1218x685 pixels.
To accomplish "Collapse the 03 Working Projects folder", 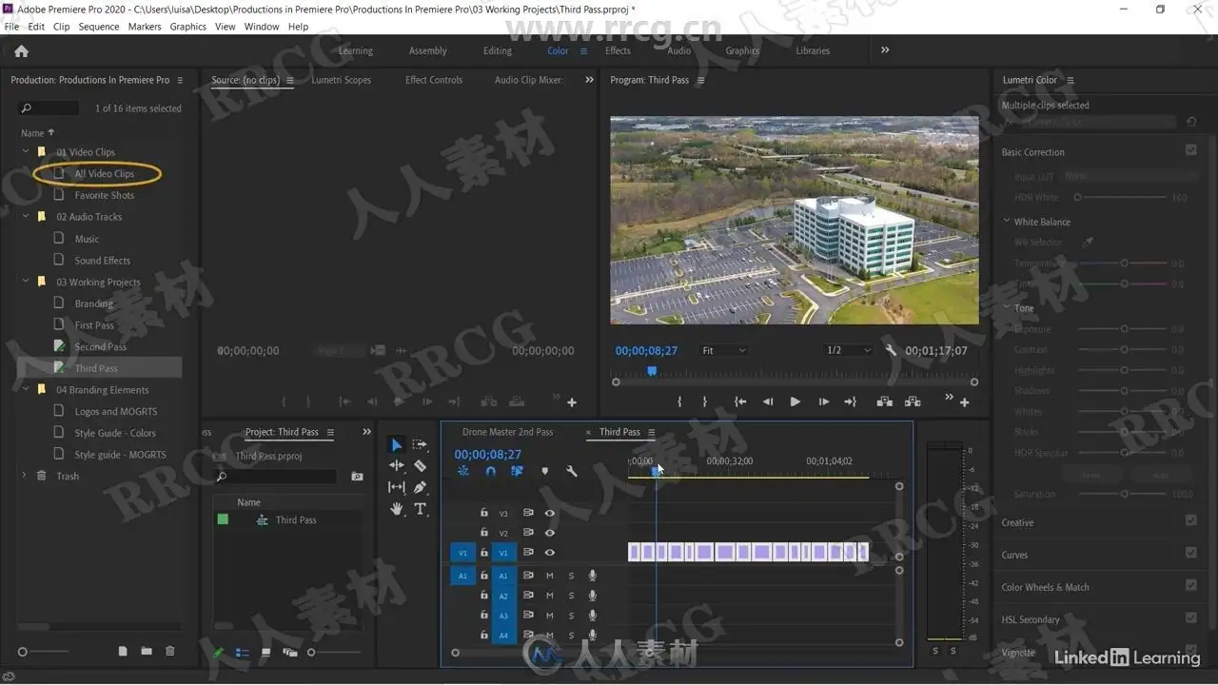I will coord(27,282).
